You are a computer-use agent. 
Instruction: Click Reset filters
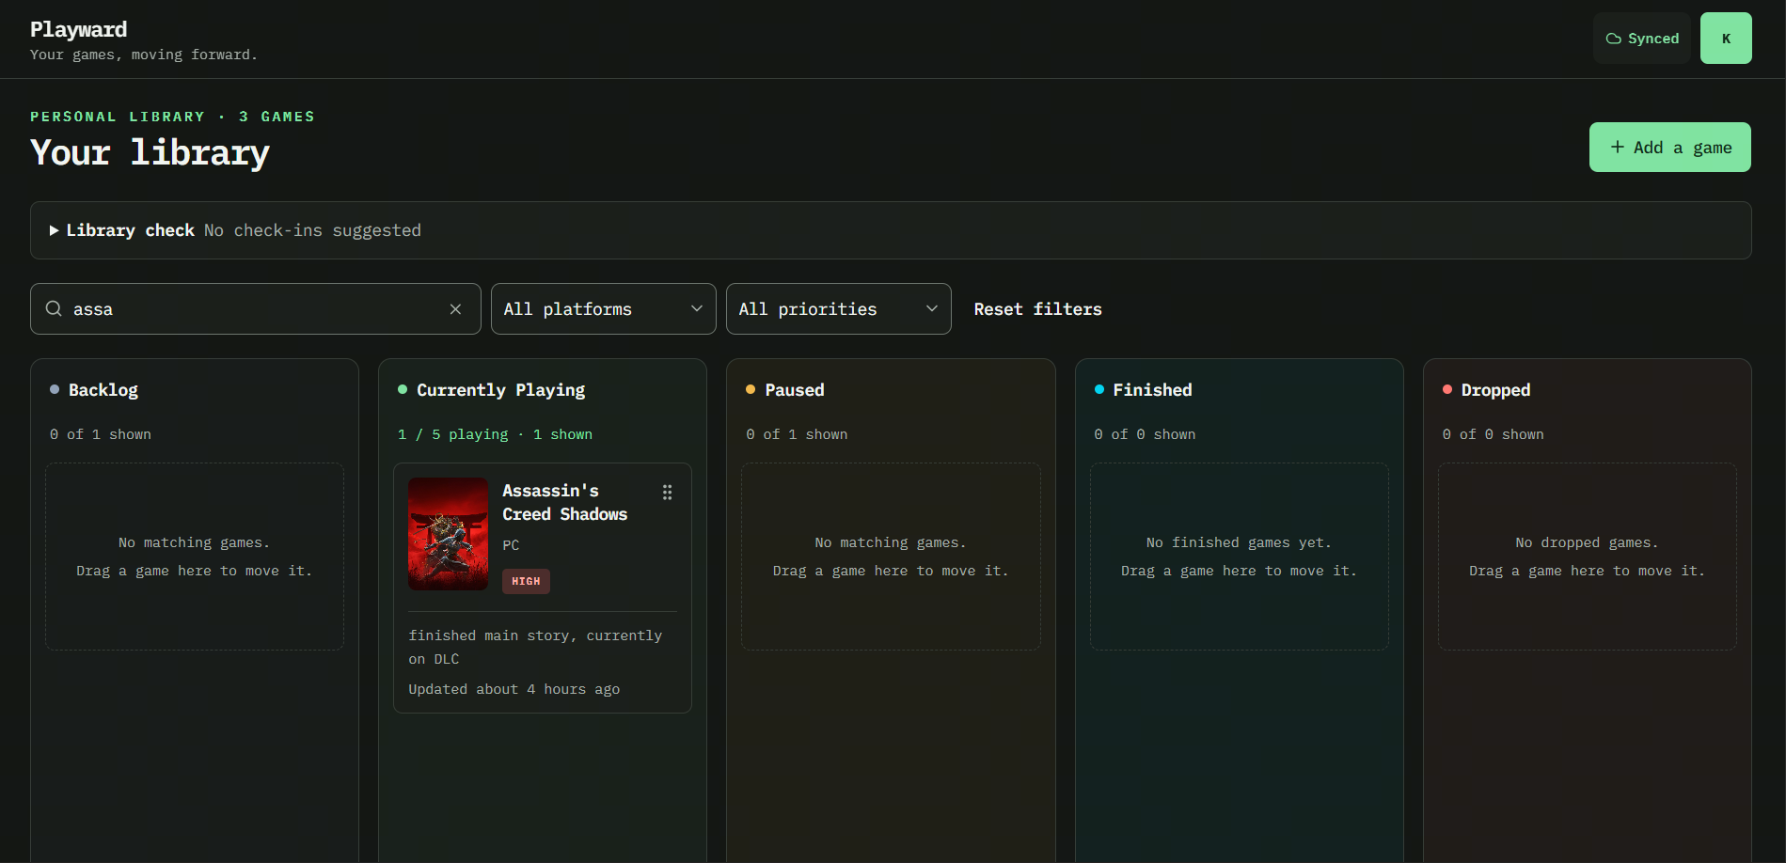1037,309
